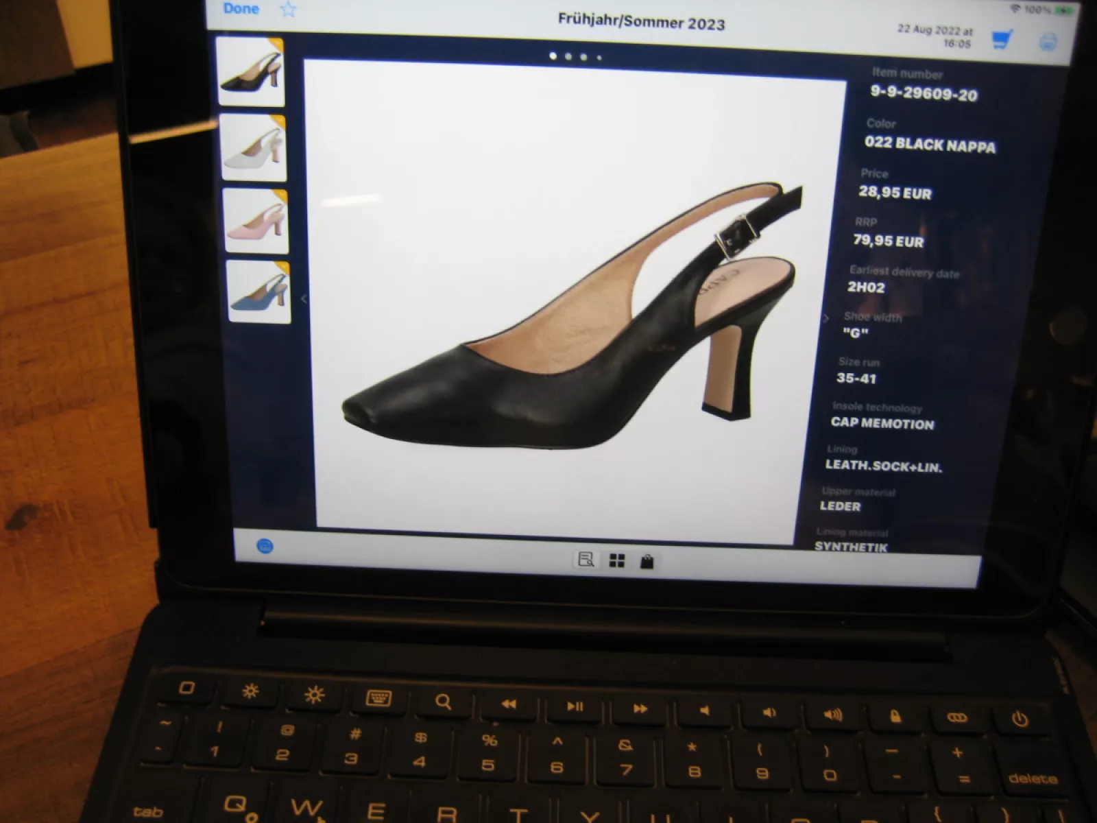Select lining text LEATH.SOCK+LIN.
1097x823 pixels.
pyautogui.click(x=884, y=466)
